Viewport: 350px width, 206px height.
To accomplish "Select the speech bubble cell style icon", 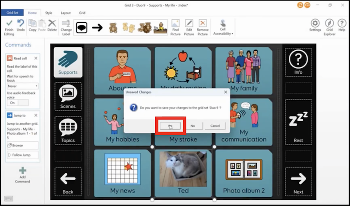I will 82,28.
